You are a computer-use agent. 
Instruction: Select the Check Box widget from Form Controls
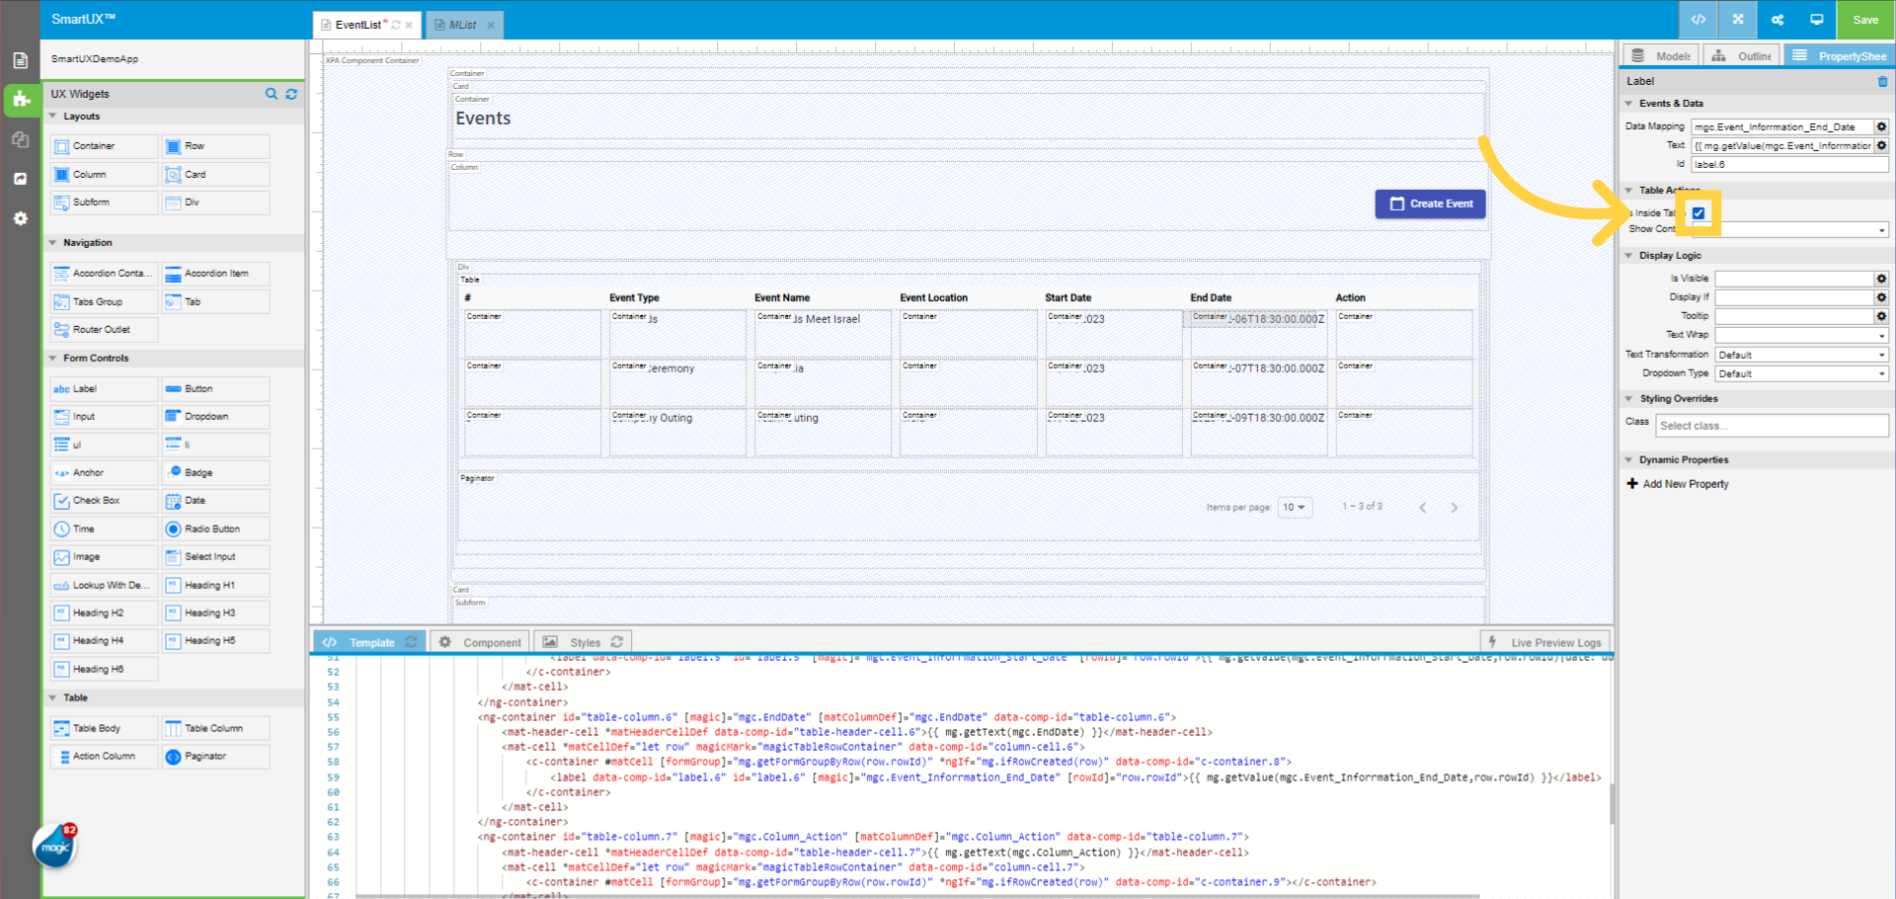coord(103,501)
